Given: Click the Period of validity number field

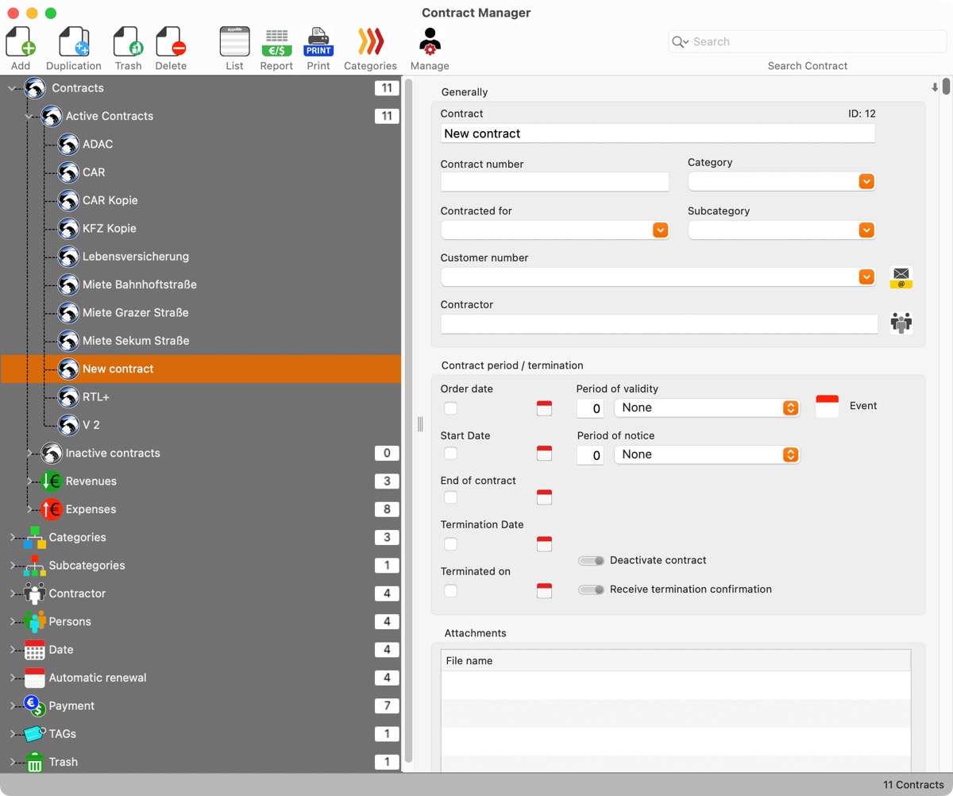Looking at the screenshot, I should click(590, 408).
